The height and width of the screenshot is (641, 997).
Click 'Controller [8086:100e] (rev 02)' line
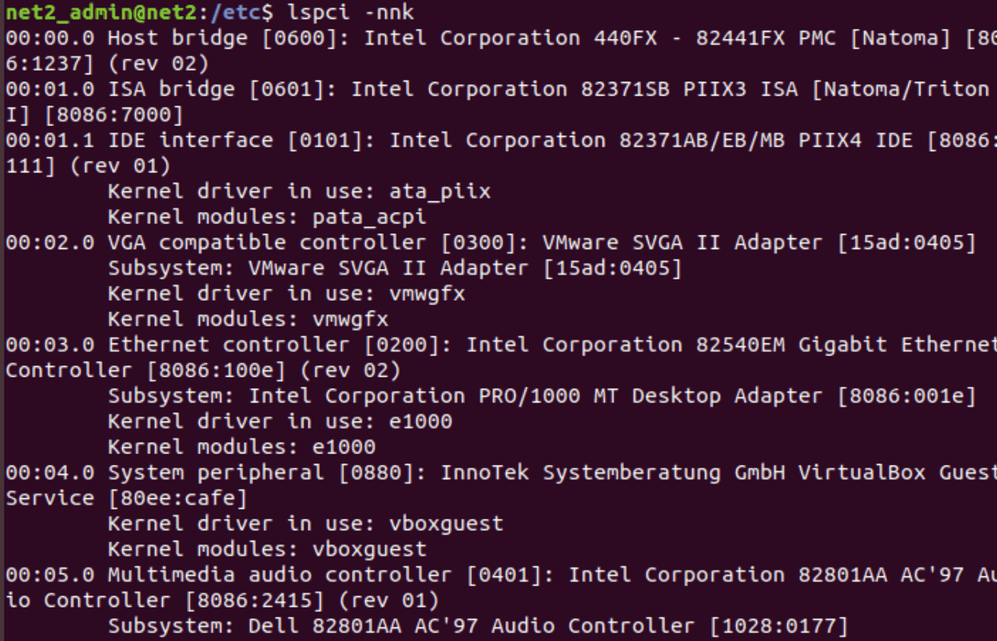(x=203, y=370)
